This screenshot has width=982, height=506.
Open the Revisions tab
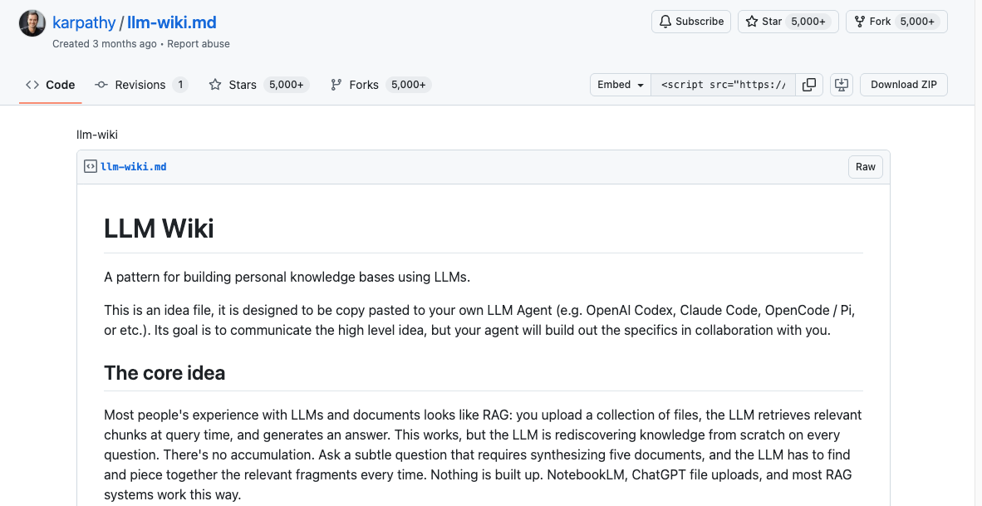pyautogui.click(x=141, y=85)
